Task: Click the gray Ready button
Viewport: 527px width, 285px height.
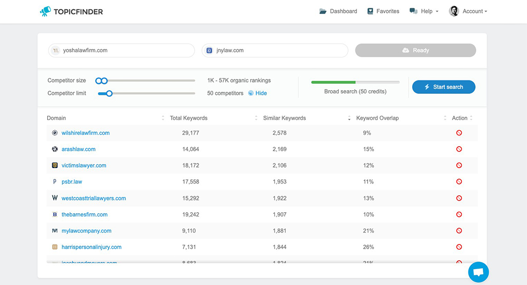Action: click(415, 50)
